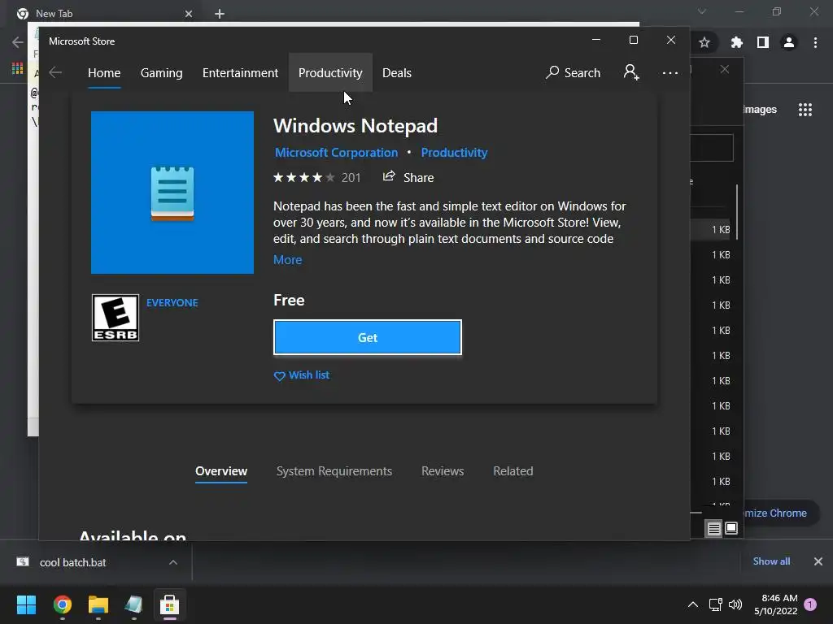Open network tray icon
Viewport: 833px width, 624px height.
(716, 604)
